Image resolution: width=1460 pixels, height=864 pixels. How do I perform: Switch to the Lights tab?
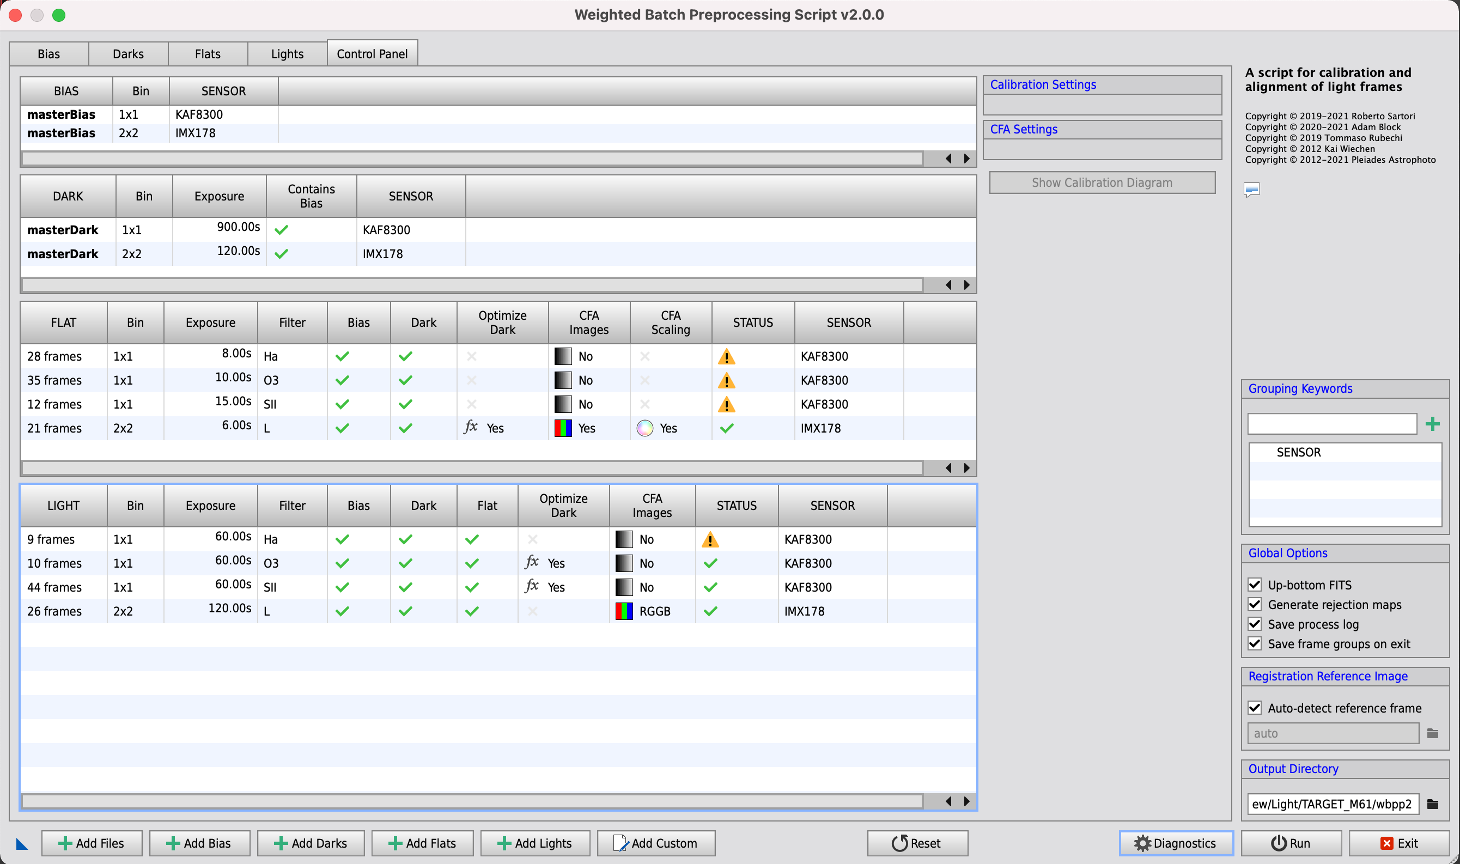point(288,54)
